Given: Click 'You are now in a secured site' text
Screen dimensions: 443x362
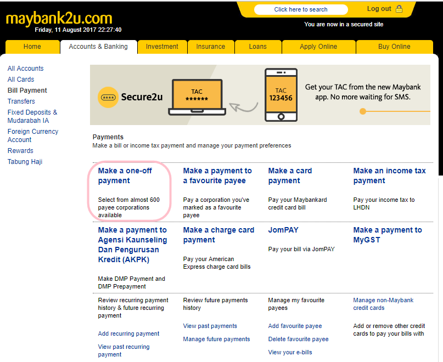Looking at the screenshot, I should tap(344, 24).
